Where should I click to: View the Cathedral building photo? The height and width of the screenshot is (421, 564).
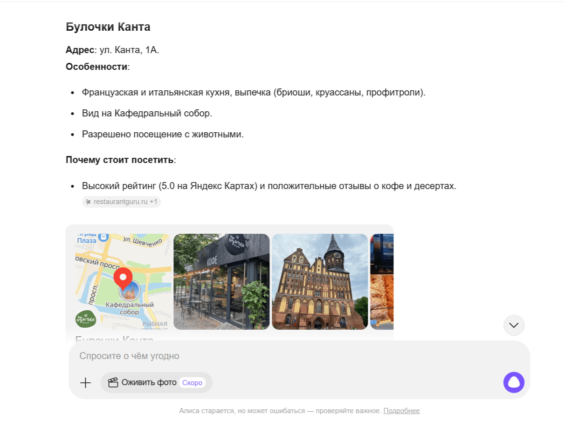click(x=320, y=281)
